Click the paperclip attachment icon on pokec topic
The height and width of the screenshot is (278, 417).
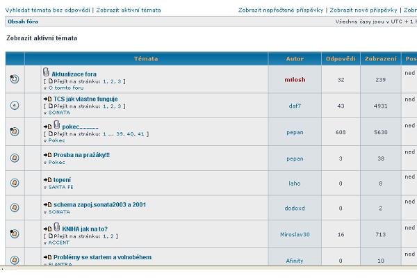click(x=57, y=125)
